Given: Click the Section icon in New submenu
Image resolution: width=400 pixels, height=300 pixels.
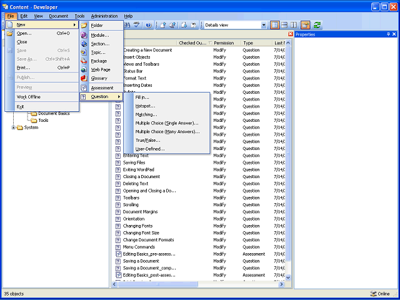Looking at the screenshot, I should (x=84, y=44).
